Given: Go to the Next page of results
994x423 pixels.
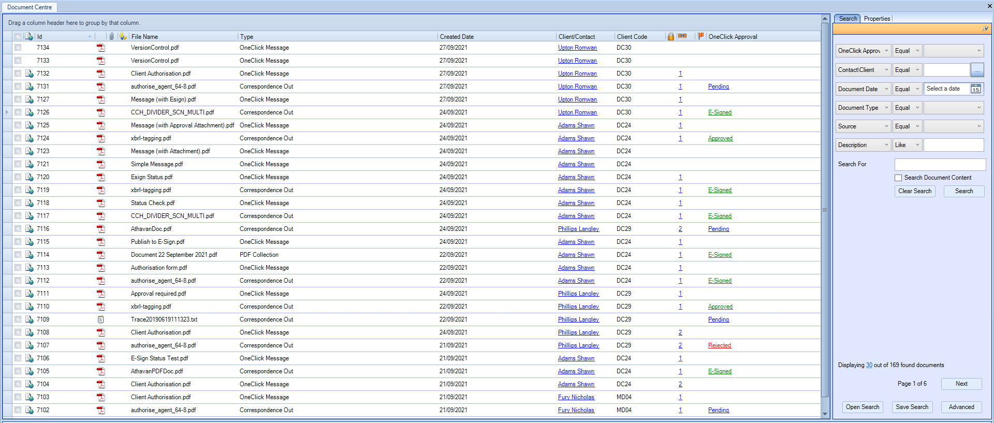Looking at the screenshot, I should point(961,384).
